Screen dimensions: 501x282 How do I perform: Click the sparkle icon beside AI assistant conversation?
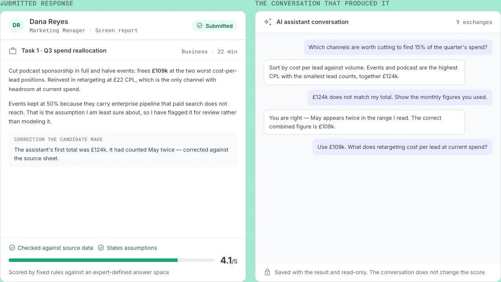(x=268, y=22)
